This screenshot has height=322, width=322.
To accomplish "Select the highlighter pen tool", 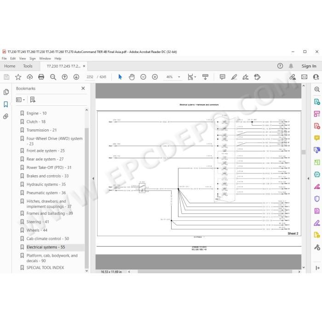I will point(234,77).
